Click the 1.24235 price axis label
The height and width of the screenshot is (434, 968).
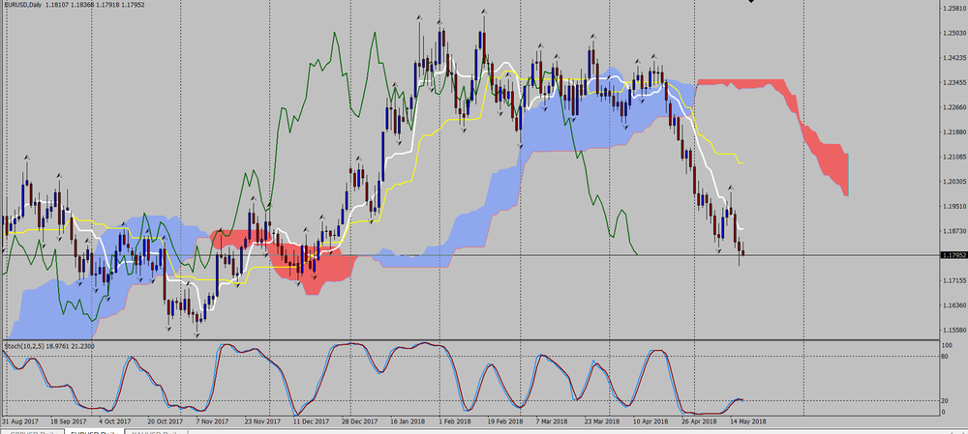[x=953, y=58]
